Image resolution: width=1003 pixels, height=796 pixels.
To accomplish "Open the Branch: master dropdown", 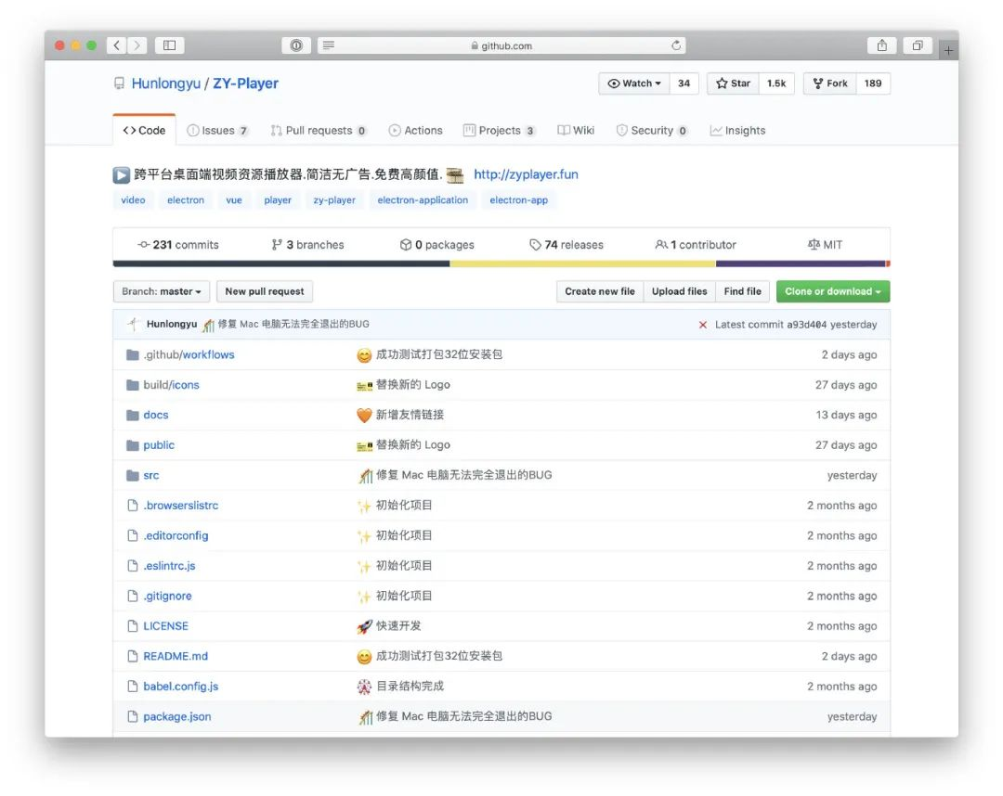I will point(162,291).
